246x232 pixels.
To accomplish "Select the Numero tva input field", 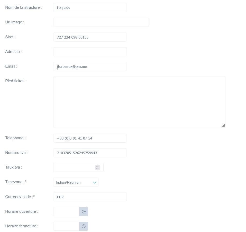I will 90,153.
